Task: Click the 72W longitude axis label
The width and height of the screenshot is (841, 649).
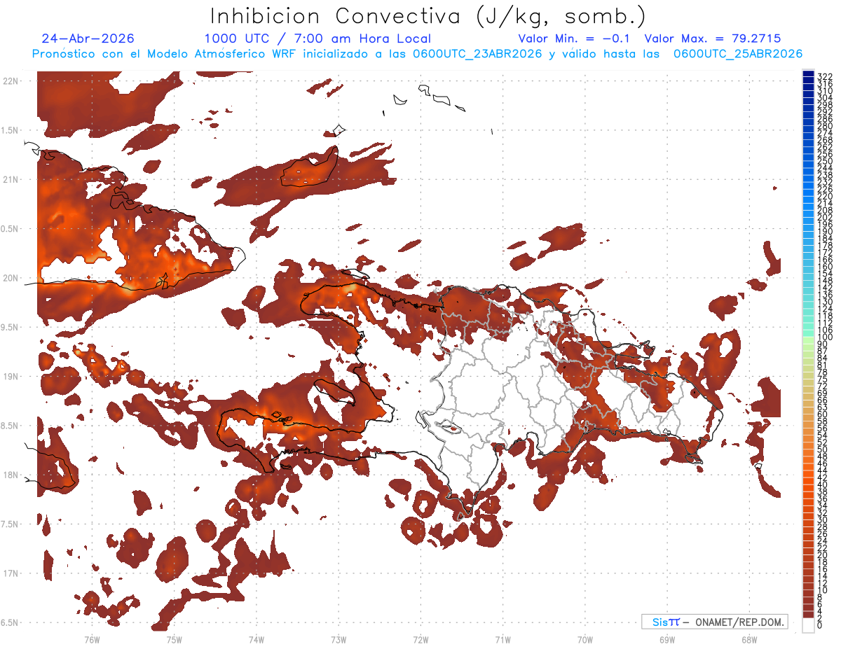Action: (x=420, y=639)
